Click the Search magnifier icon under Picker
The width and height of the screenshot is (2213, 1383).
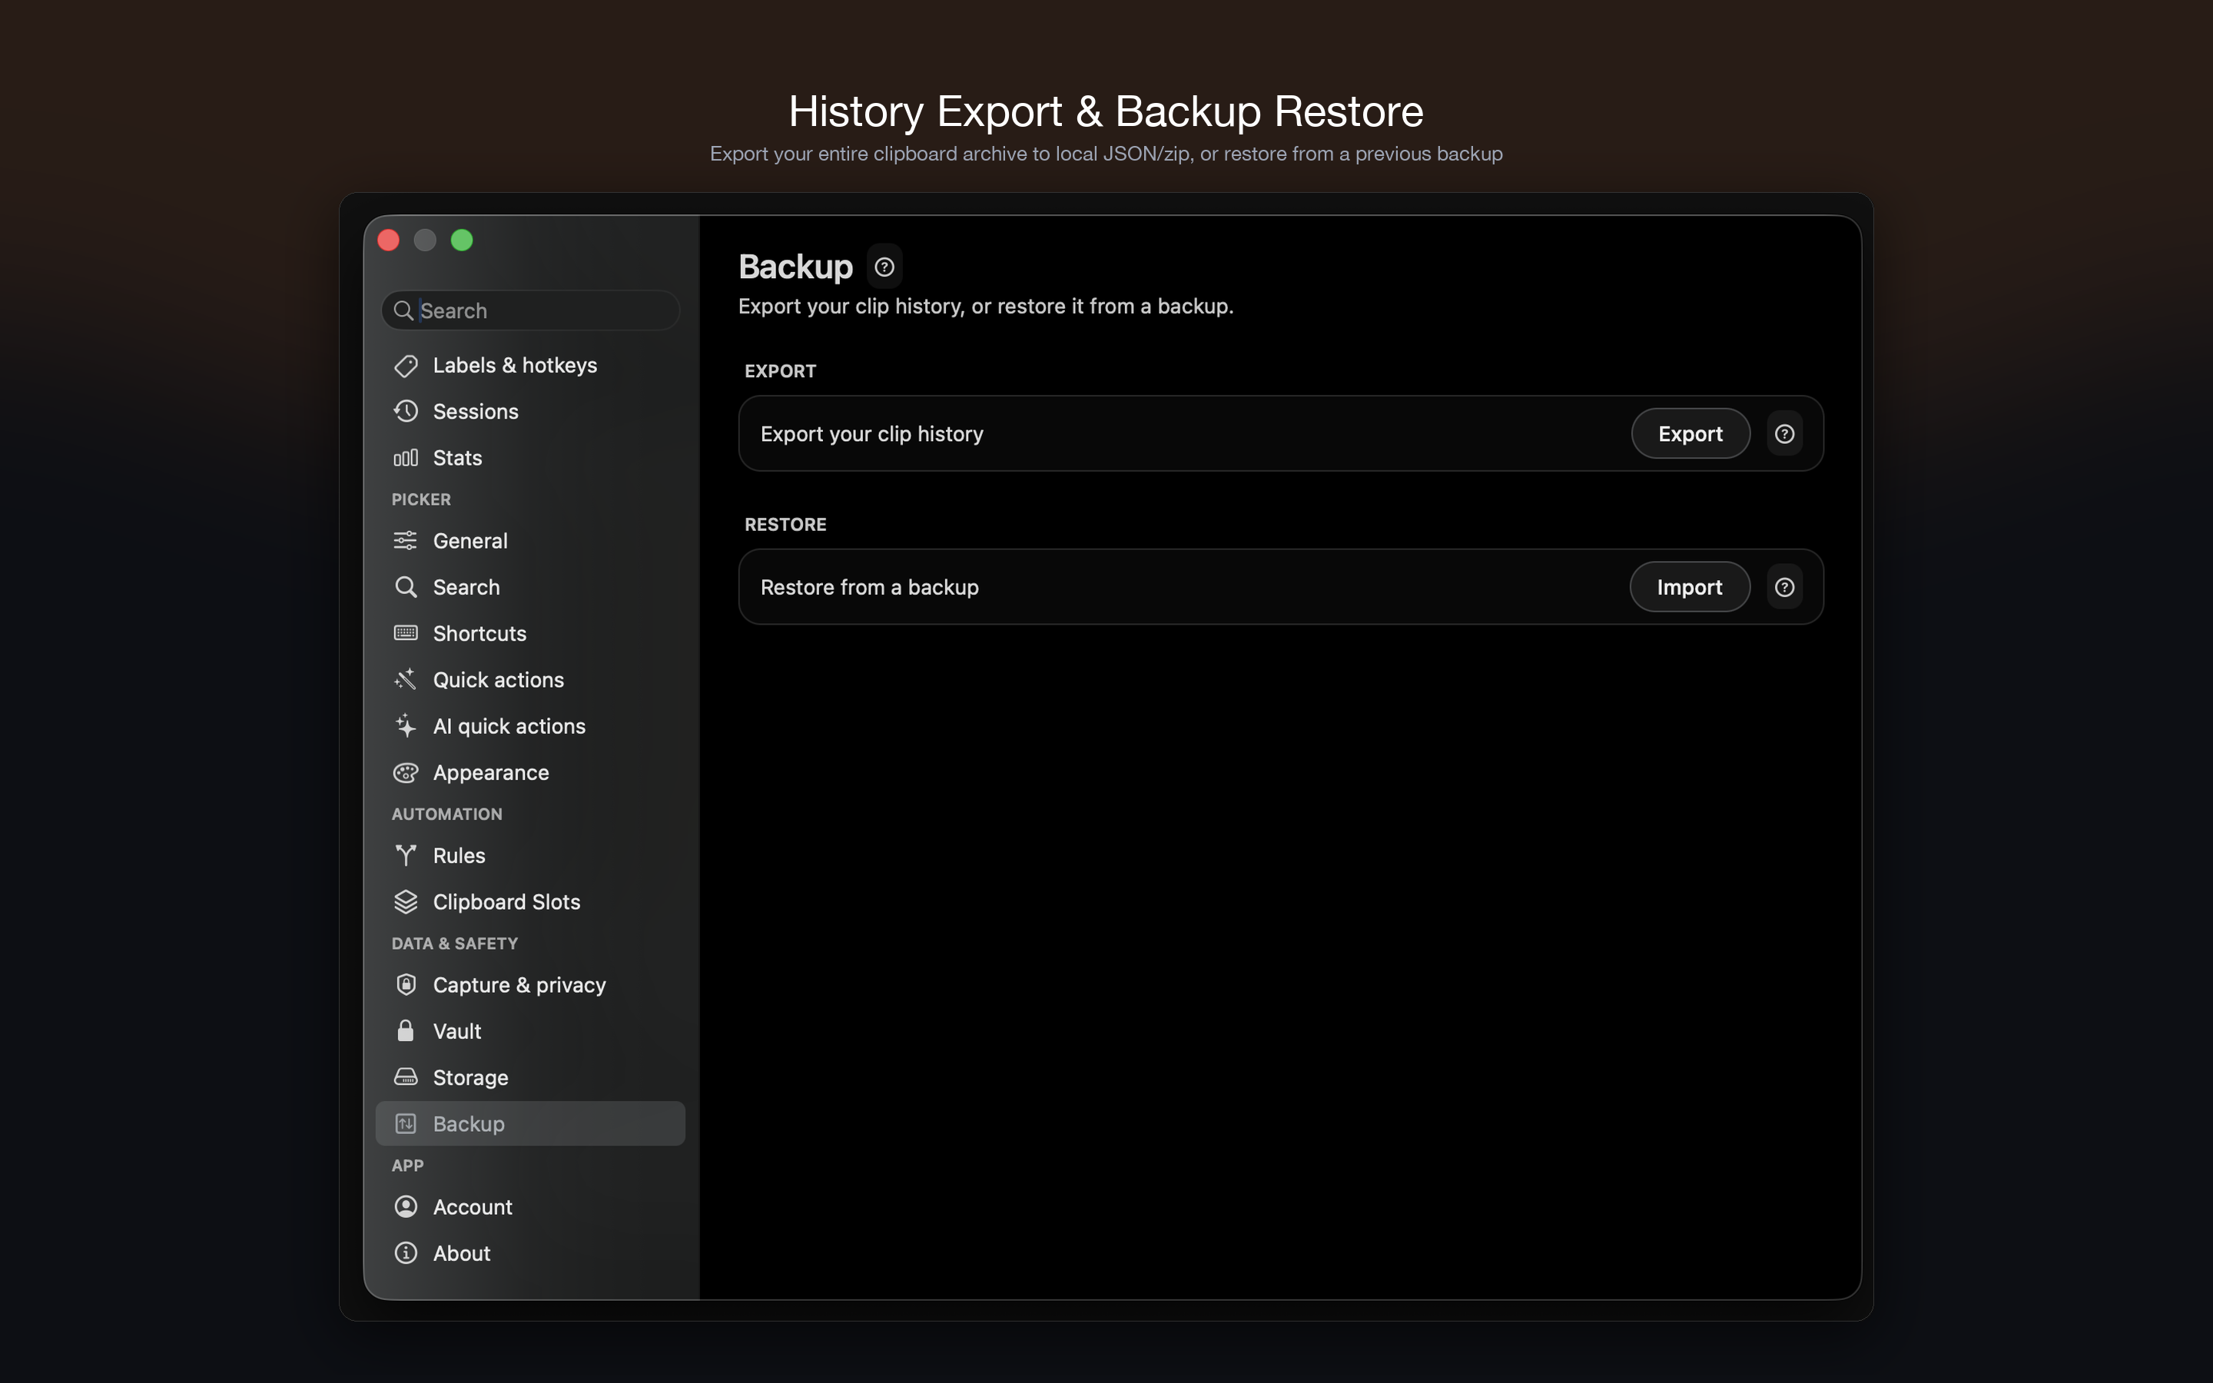(405, 587)
